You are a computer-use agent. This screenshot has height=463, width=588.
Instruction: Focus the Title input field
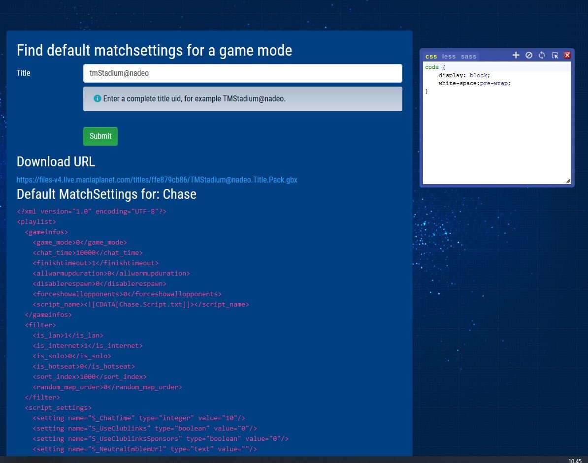pyautogui.click(x=243, y=73)
